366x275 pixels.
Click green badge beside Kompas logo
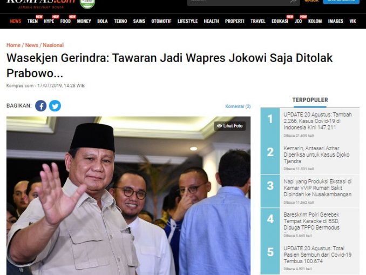[87, 3]
